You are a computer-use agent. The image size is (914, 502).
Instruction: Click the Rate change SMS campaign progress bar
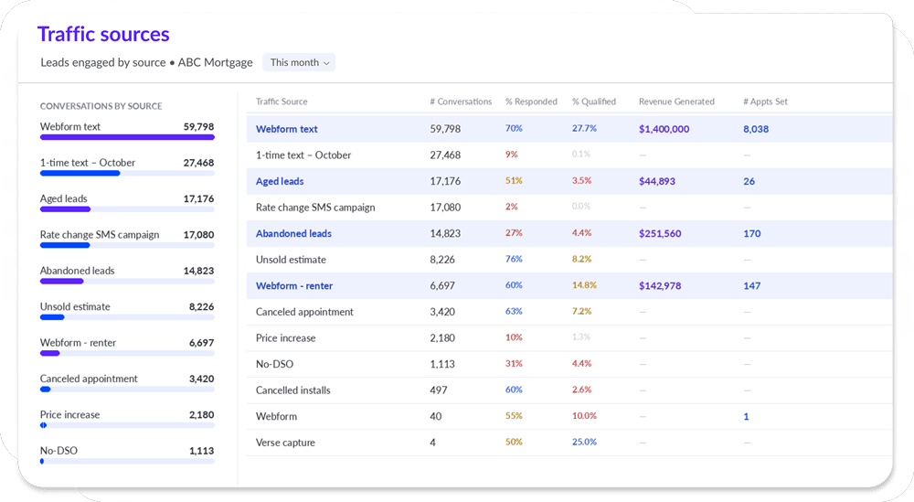coord(127,245)
